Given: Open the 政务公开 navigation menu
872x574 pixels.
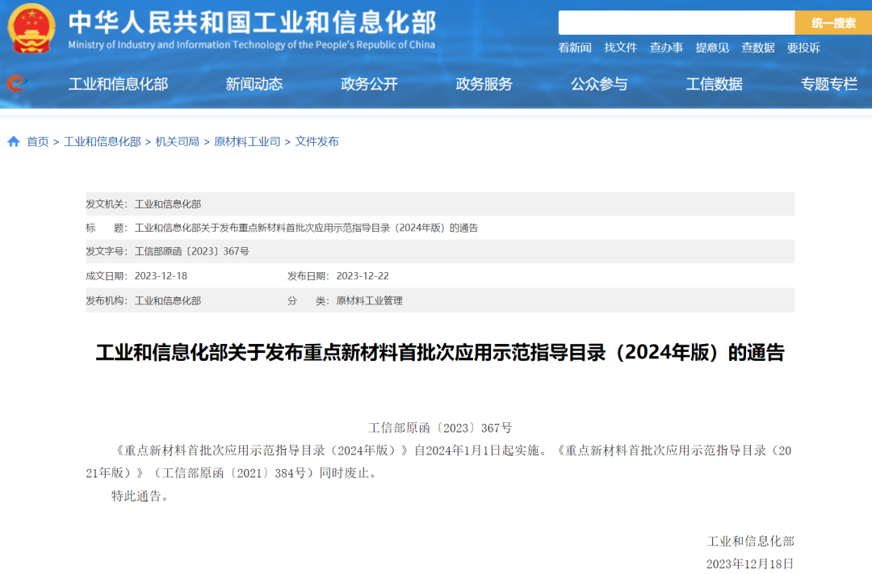Looking at the screenshot, I should pyautogui.click(x=369, y=84).
